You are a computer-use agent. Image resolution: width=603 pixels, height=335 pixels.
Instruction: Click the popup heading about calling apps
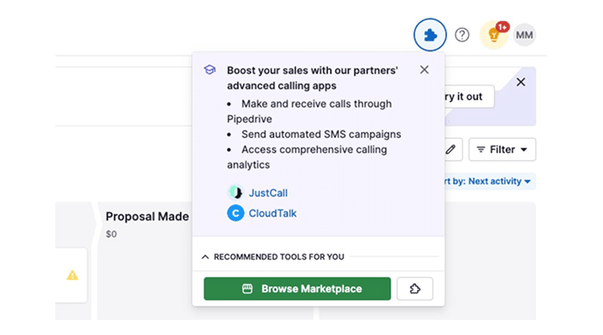point(312,78)
